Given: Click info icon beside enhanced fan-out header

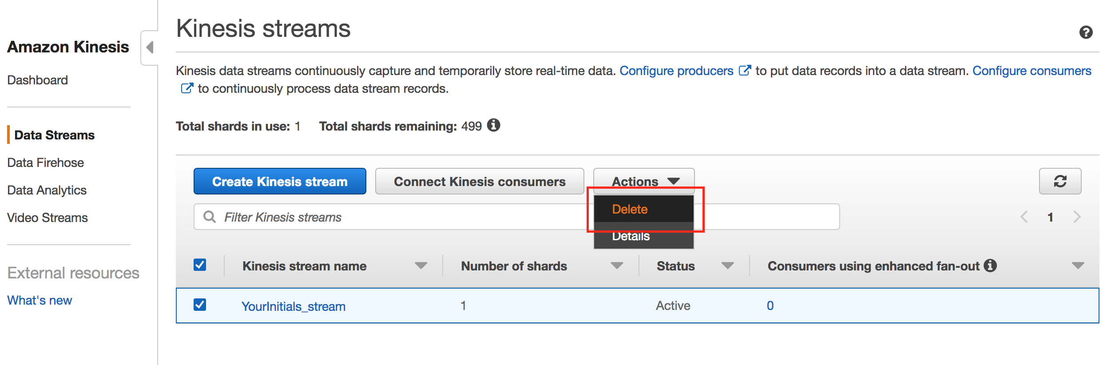Looking at the screenshot, I should click(990, 266).
